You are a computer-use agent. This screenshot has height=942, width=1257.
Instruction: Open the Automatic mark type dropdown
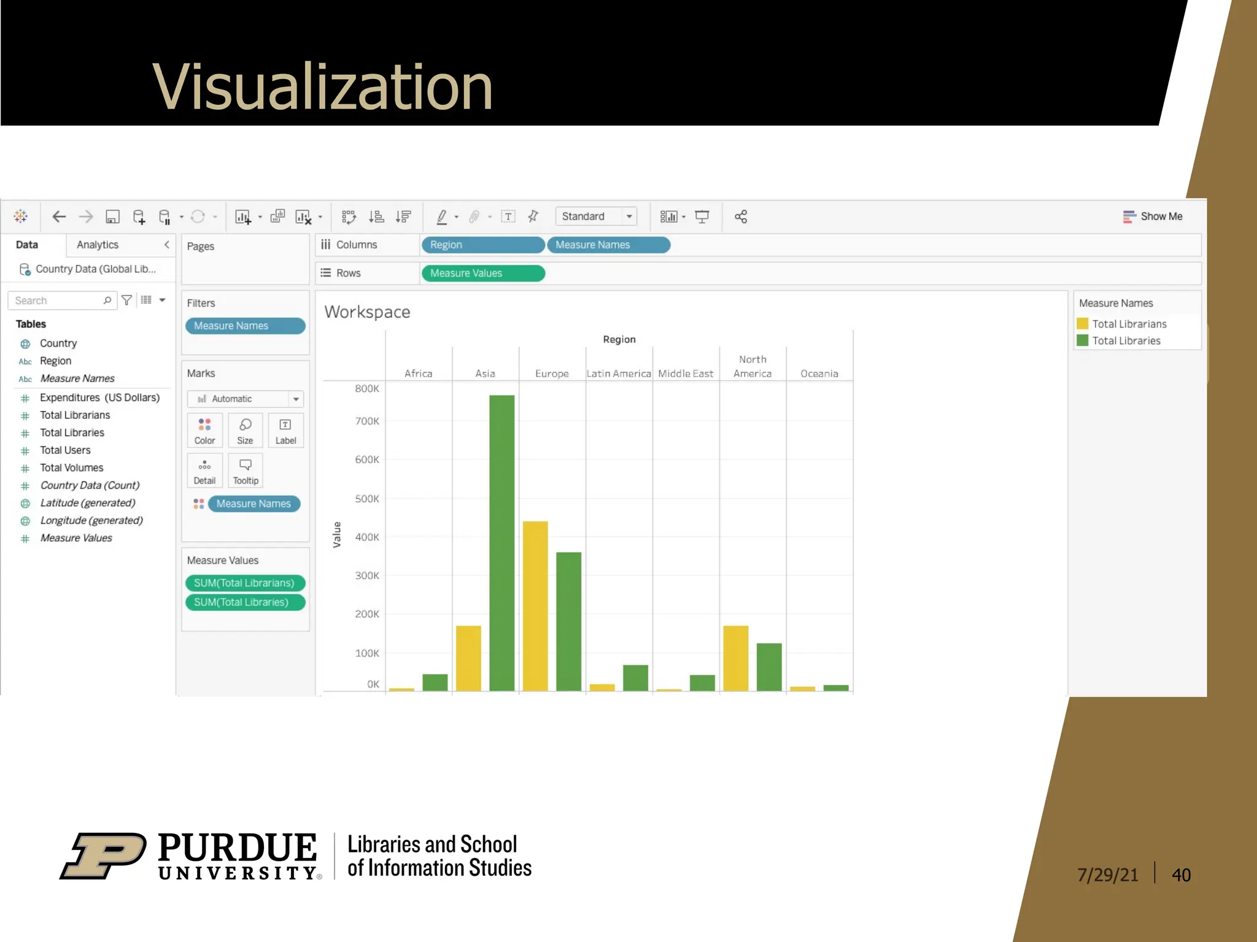click(245, 399)
